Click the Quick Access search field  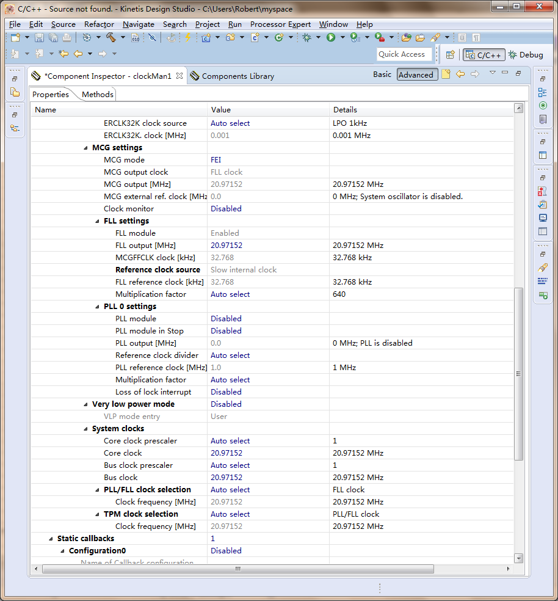click(404, 54)
